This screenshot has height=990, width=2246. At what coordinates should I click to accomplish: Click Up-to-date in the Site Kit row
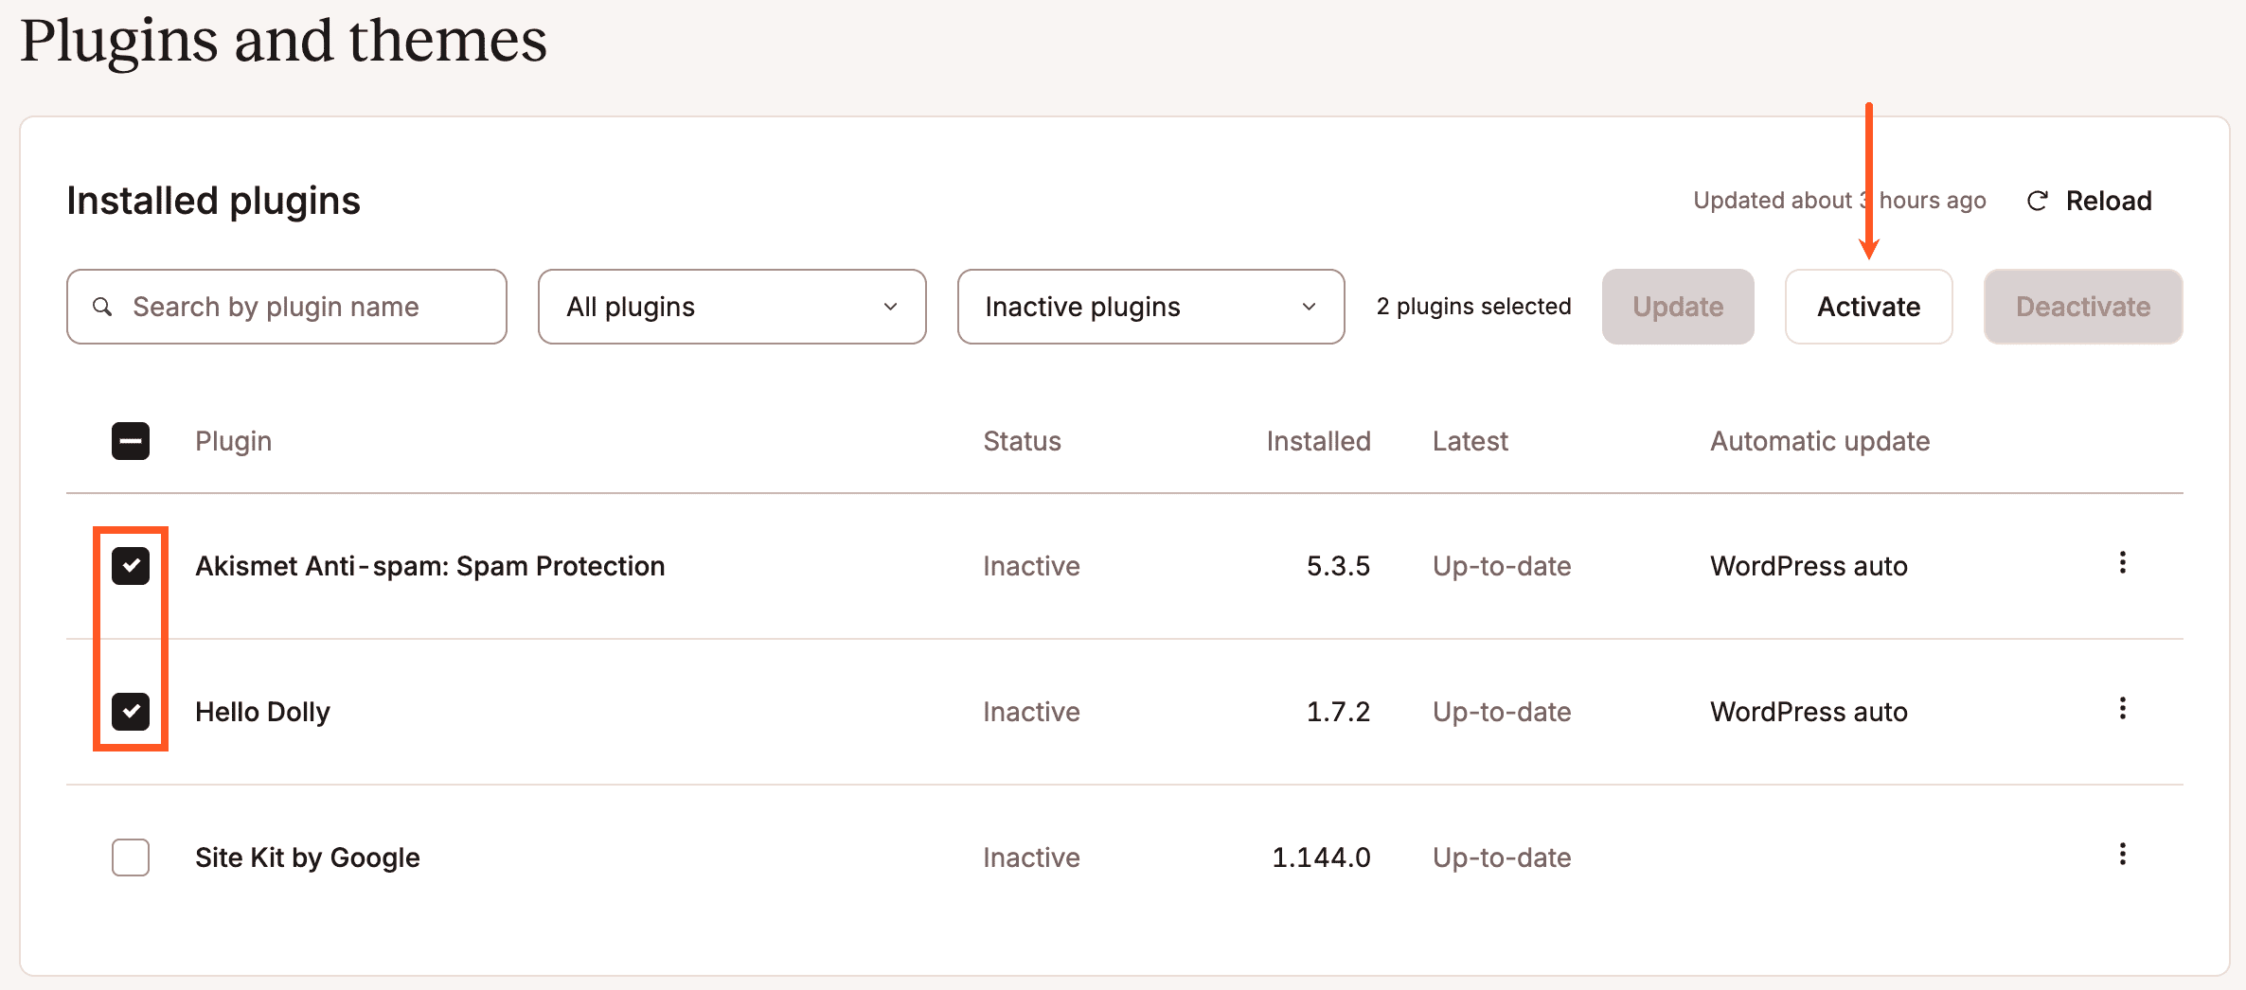click(x=1502, y=857)
